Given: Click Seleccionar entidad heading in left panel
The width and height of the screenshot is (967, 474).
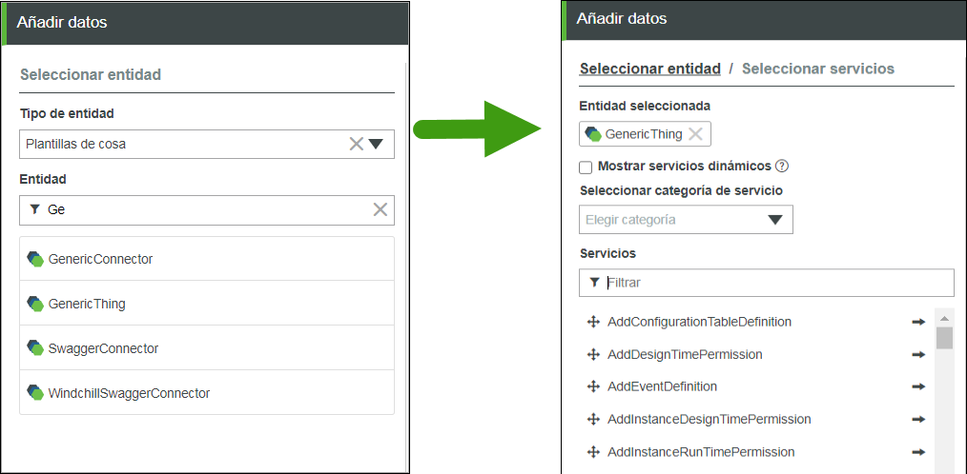Looking at the screenshot, I should 91,75.
